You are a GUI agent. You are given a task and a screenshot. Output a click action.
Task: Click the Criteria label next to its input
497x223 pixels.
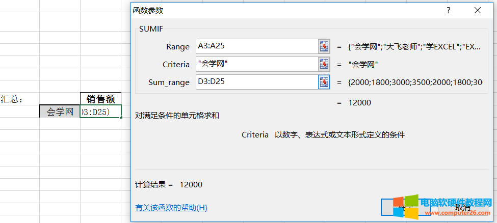click(176, 64)
